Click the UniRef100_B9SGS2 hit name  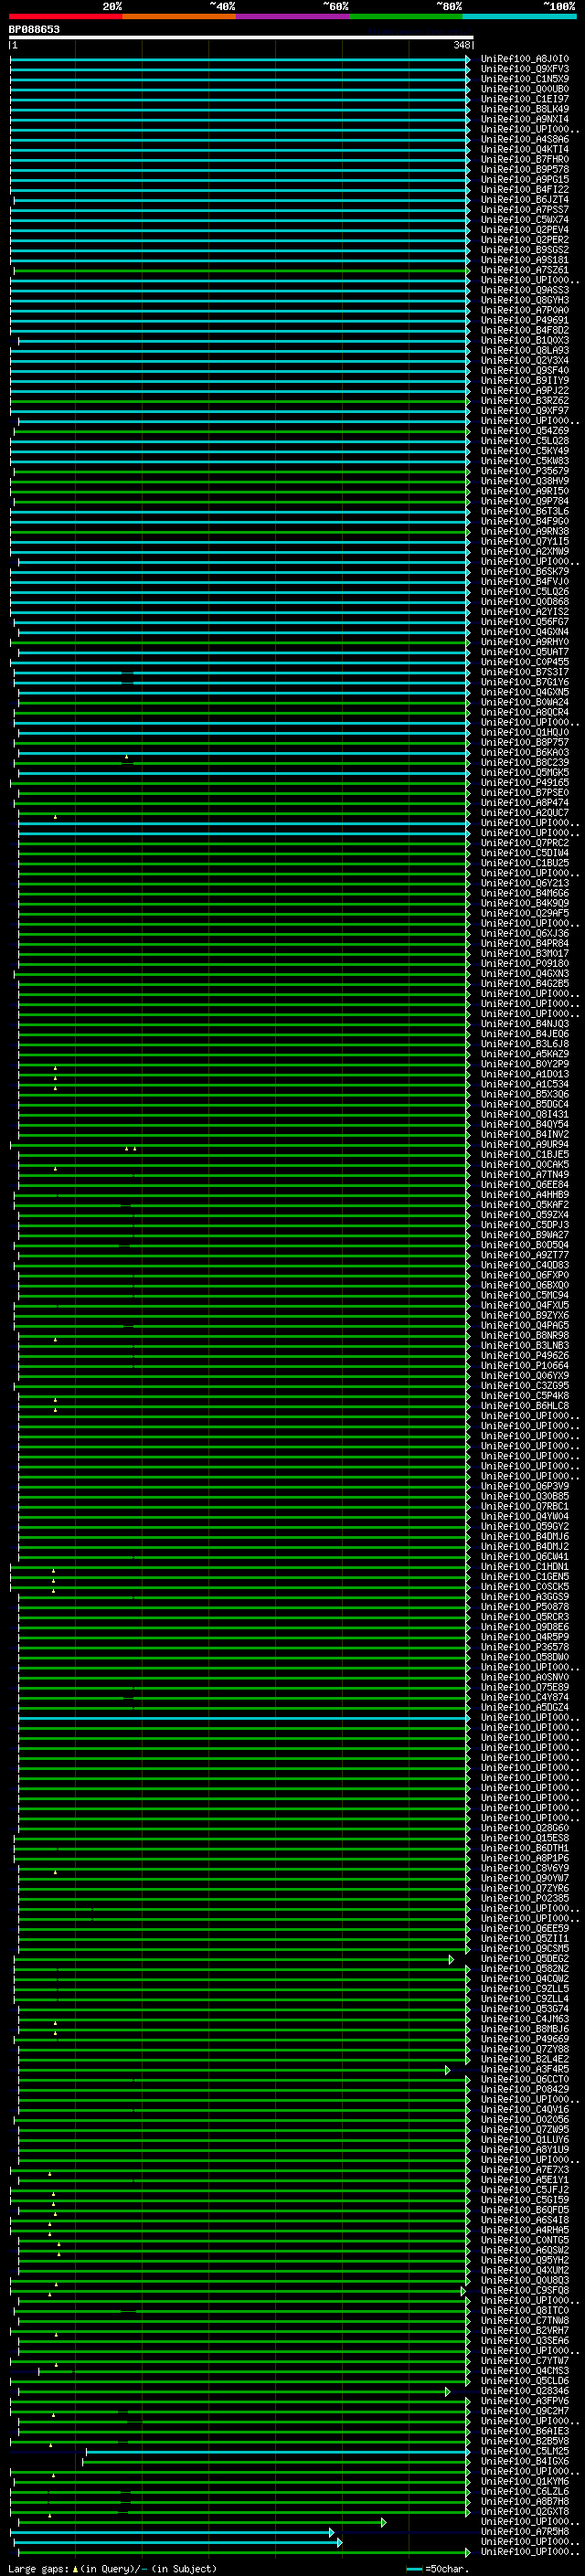525,250
